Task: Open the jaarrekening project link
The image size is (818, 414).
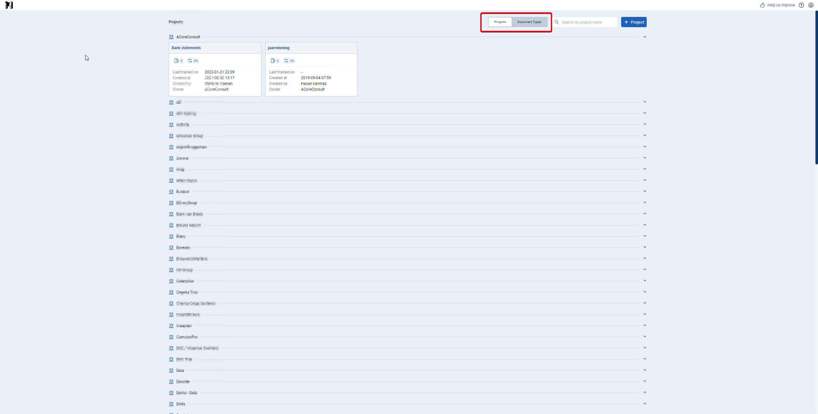Action: (279, 48)
